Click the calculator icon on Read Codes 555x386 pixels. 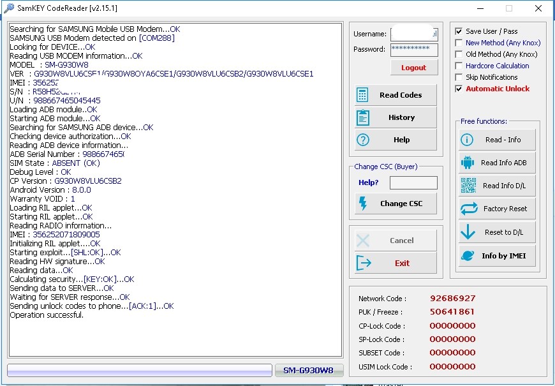[x=362, y=95]
